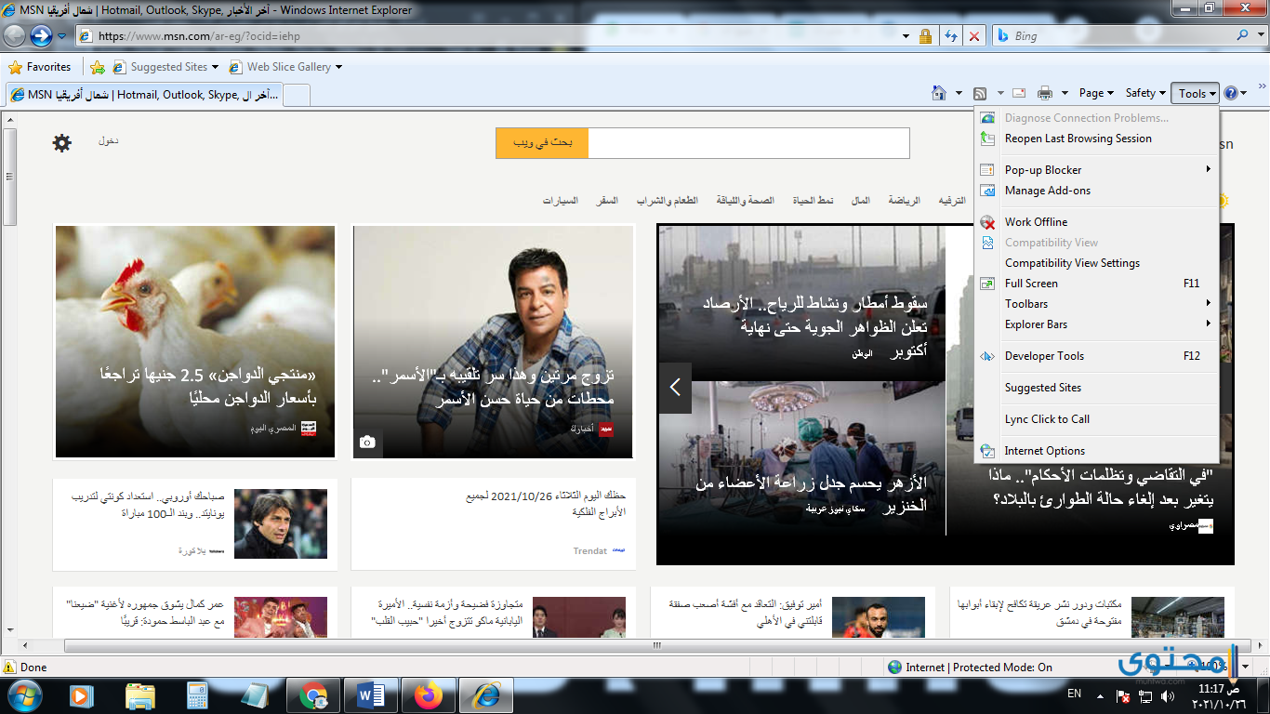Screen dimensions: 1270x714
Task: Open address bar history dropdown arrow
Action: (x=906, y=36)
